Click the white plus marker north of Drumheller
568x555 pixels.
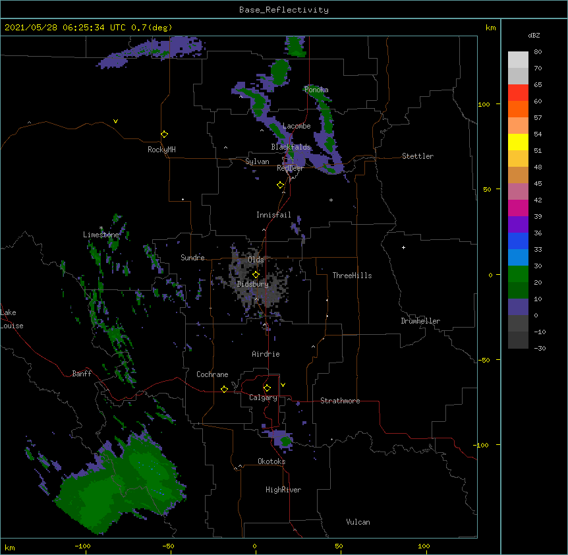(x=403, y=247)
